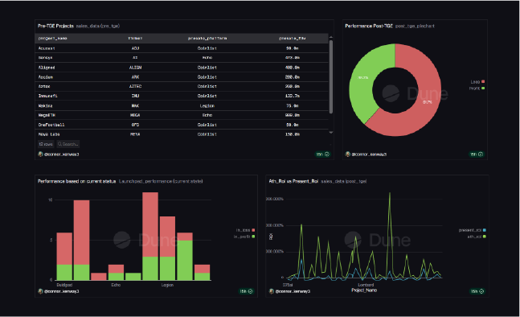Click the 'Coinlist' cell in the Immunefi row

click(x=207, y=96)
